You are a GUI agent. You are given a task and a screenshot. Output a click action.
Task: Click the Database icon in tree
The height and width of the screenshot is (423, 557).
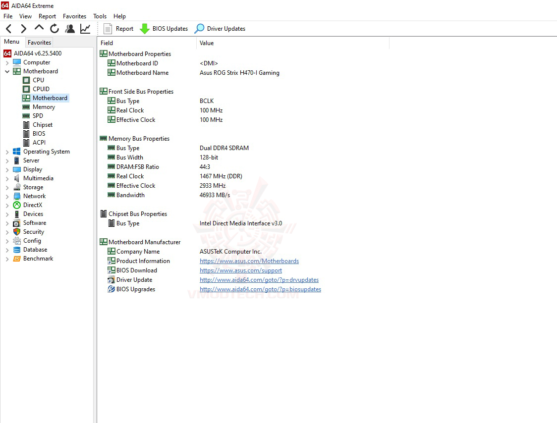pos(17,250)
